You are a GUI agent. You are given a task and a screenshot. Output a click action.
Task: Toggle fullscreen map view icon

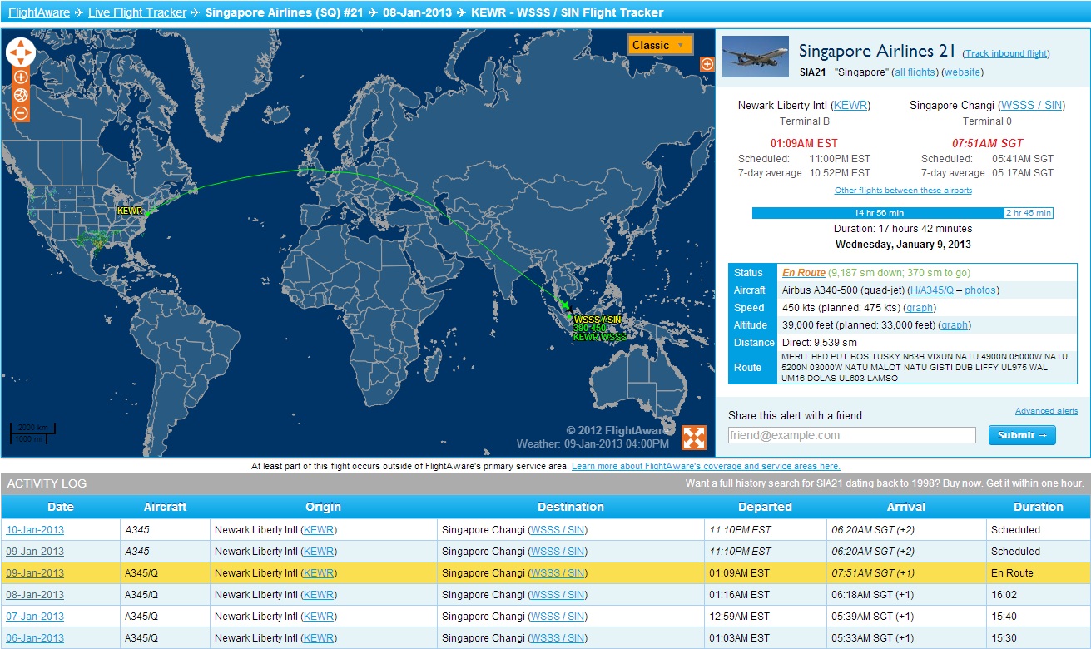coord(693,437)
